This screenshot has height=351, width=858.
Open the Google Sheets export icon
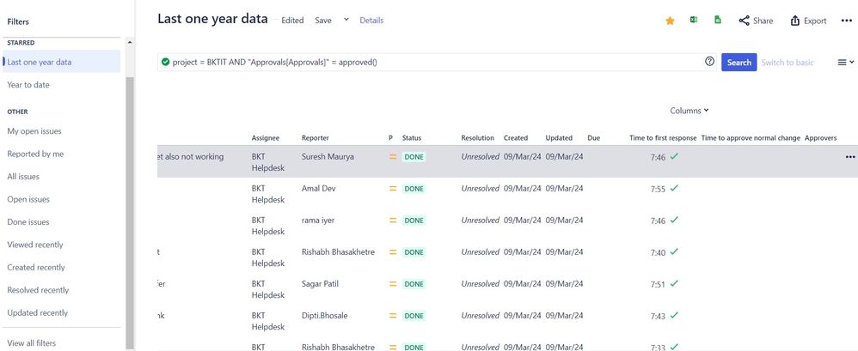pyautogui.click(x=717, y=21)
